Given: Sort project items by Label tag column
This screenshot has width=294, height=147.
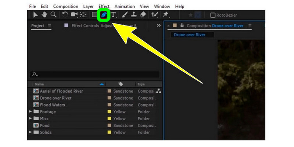Looking at the screenshot, I should (x=121, y=84).
